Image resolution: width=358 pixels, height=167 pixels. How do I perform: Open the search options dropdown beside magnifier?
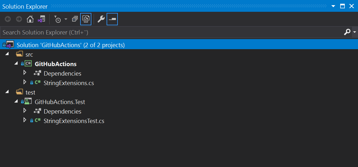pyautogui.click(x=354, y=32)
